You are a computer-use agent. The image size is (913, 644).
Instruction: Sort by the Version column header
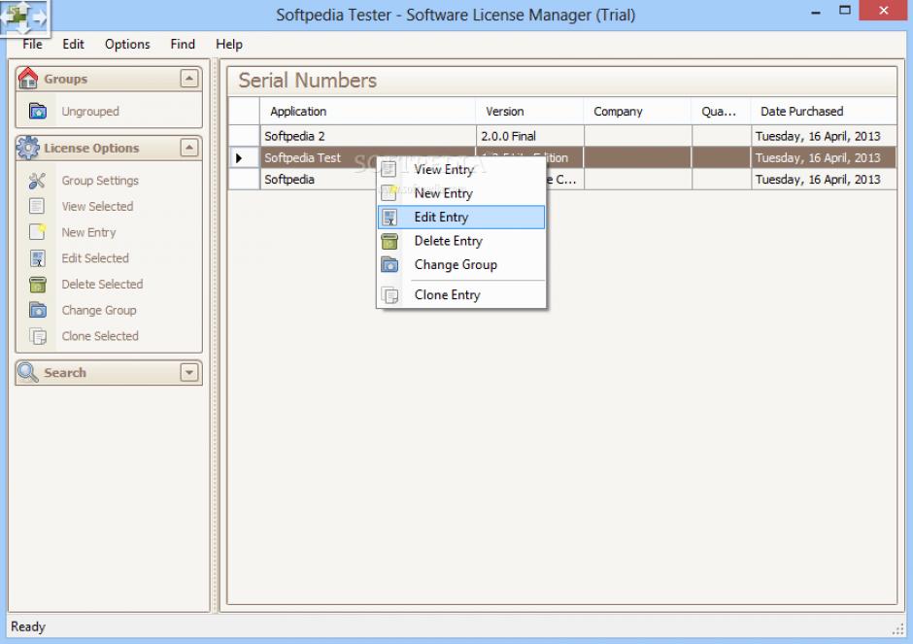(529, 111)
